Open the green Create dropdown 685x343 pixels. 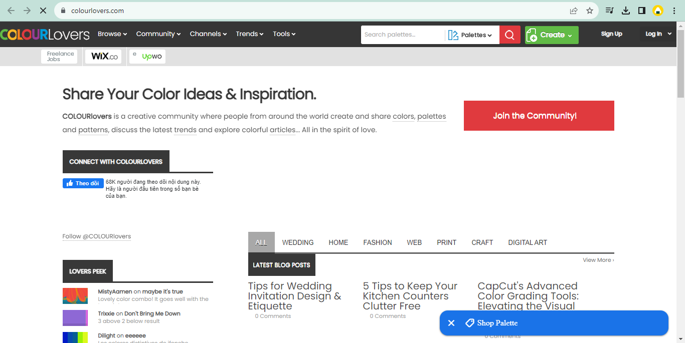pyautogui.click(x=552, y=35)
